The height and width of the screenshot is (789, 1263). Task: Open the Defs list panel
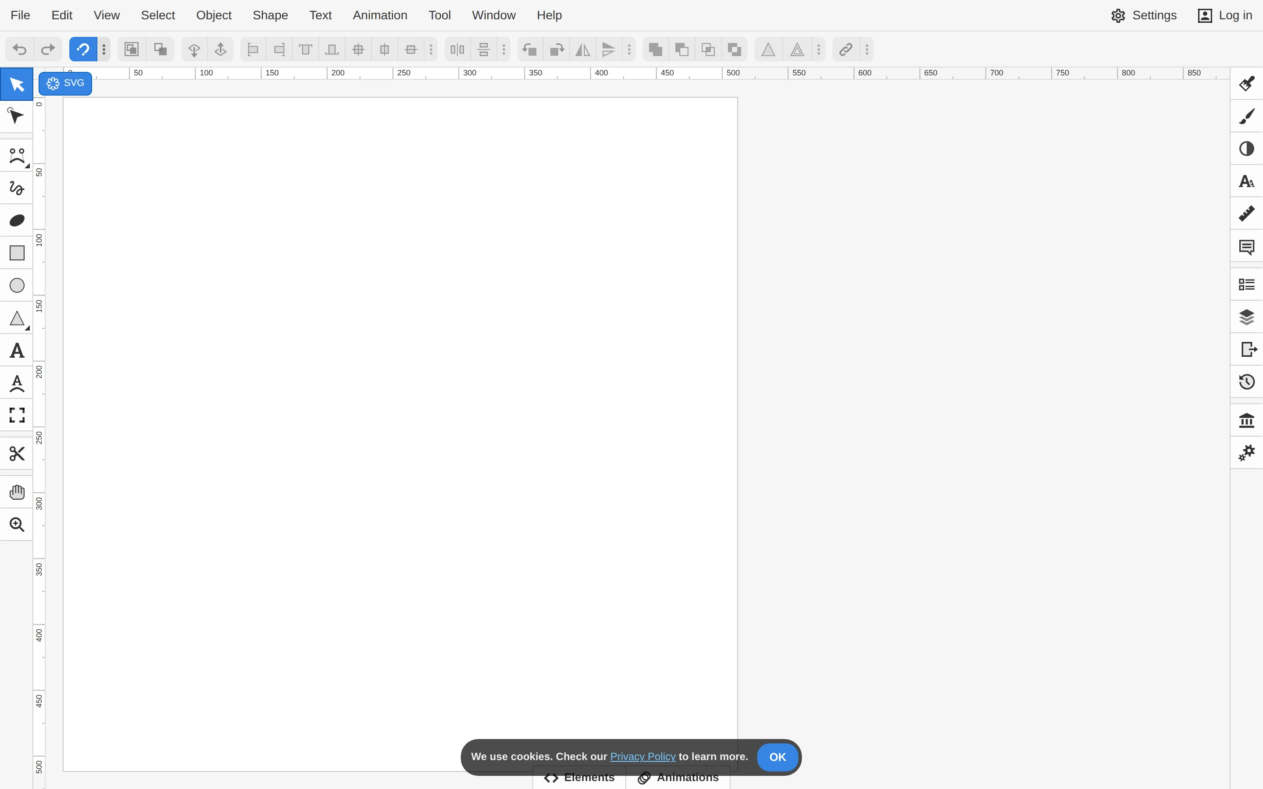(1246, 284)
